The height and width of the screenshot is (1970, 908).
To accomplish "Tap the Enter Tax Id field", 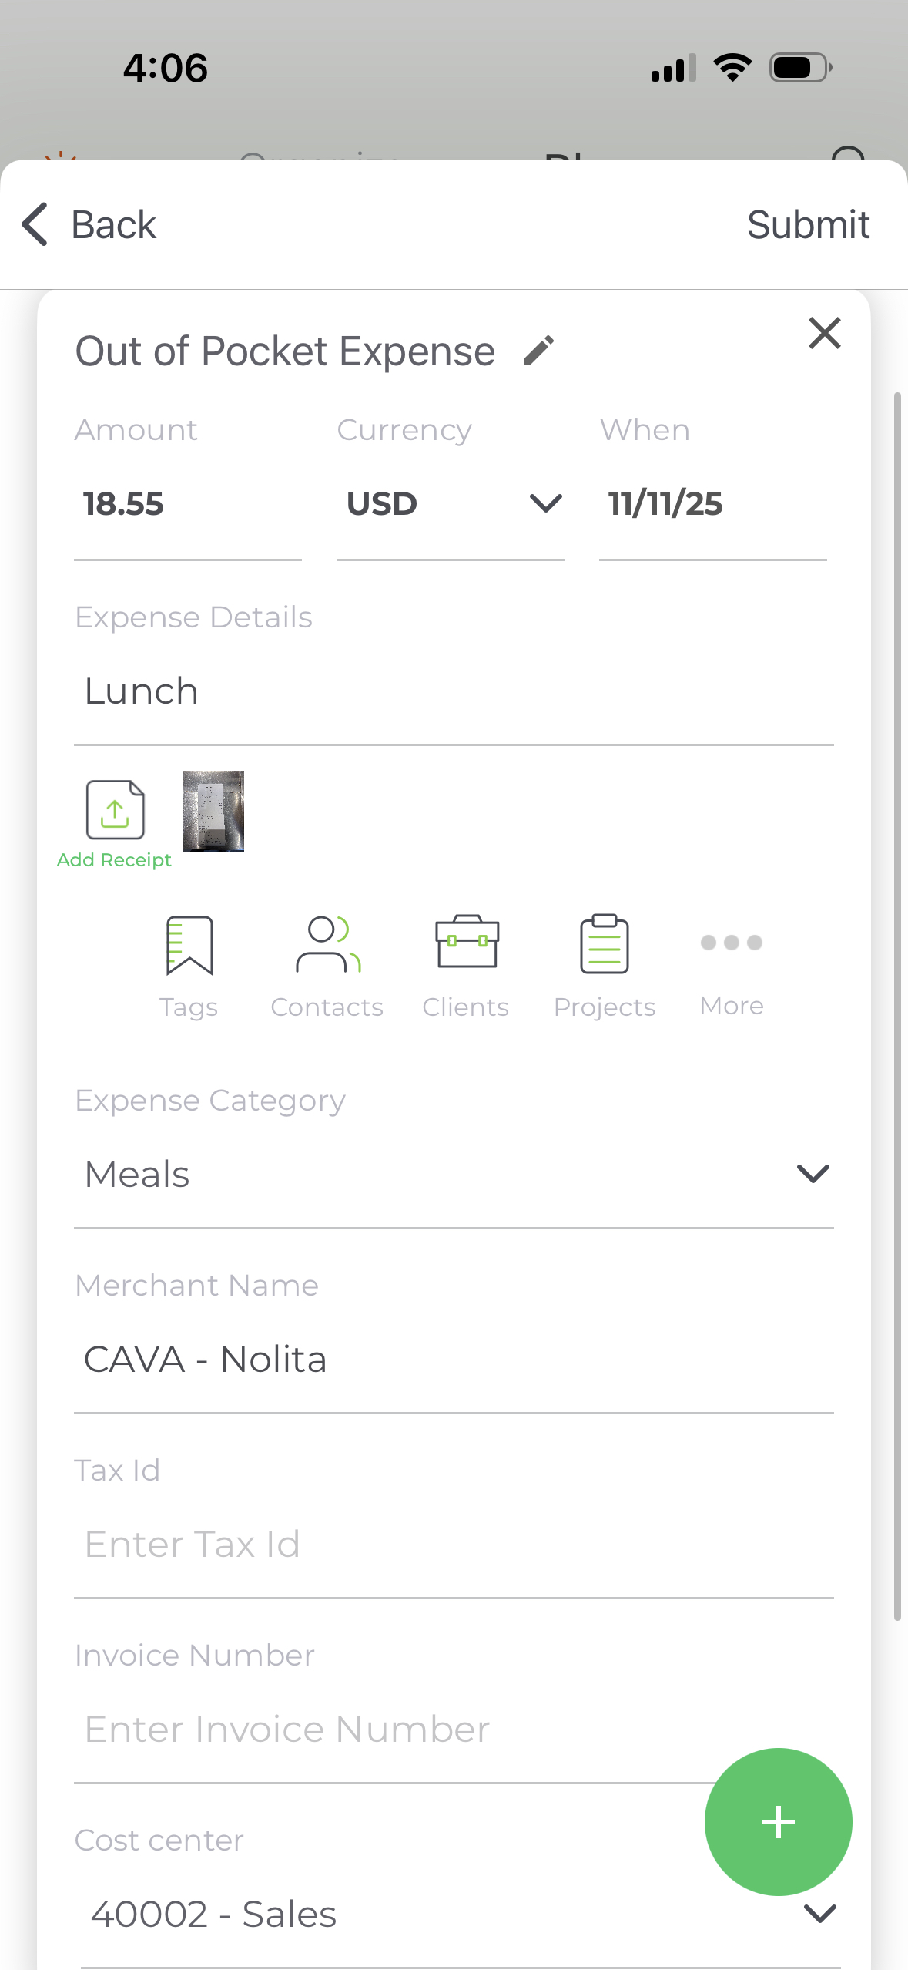I will [454, 1545].
